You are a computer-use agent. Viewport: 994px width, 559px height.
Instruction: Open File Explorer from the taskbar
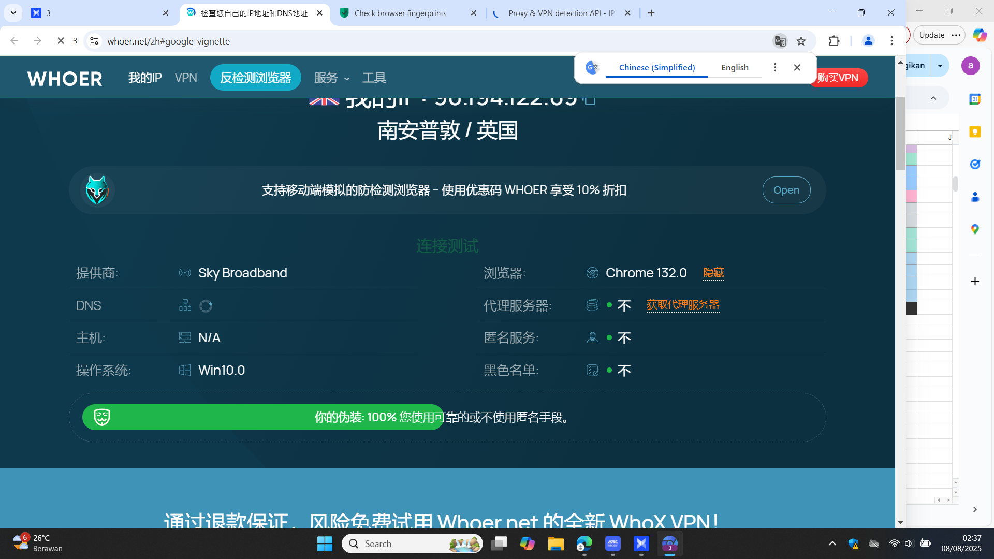click(556, 544)
